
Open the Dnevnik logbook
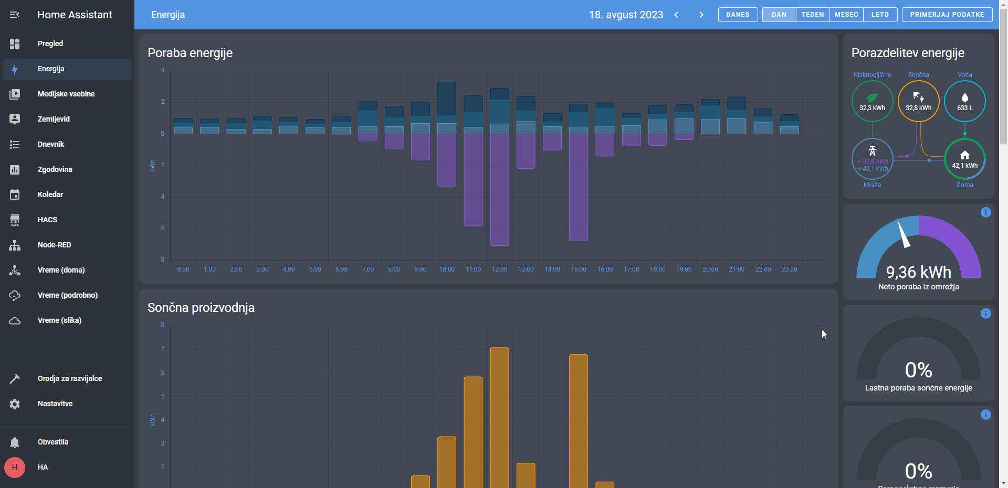point(51,144)
